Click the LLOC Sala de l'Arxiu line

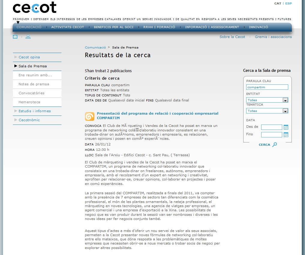(137, 155)
